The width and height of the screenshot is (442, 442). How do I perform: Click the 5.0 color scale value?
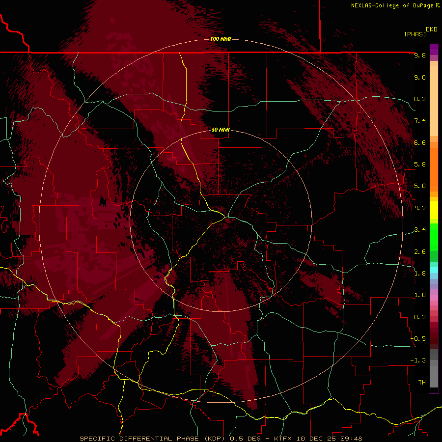point(420,186)
